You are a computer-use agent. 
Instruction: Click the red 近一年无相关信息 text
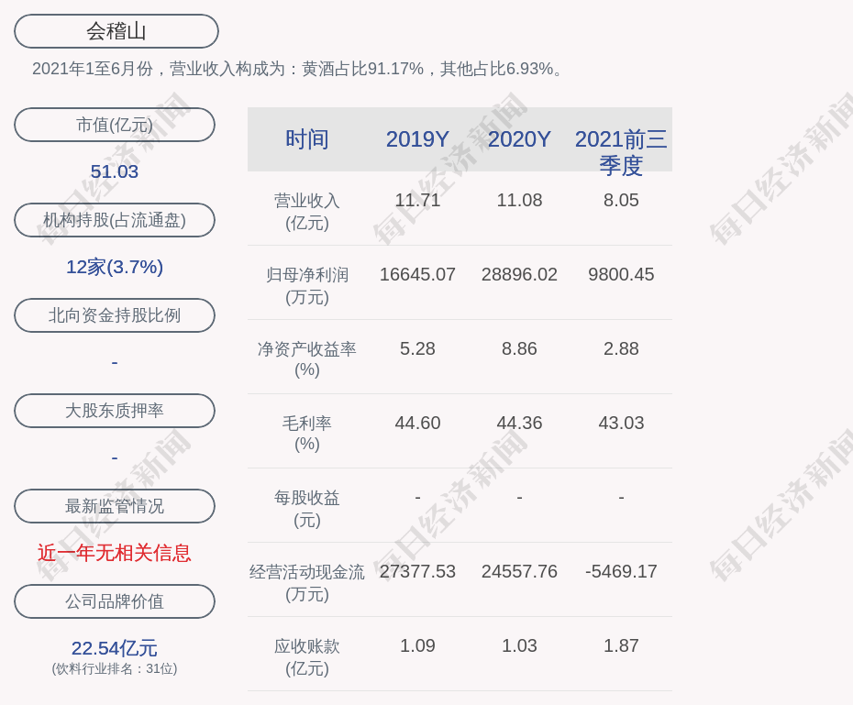click(x=115, y=553)
